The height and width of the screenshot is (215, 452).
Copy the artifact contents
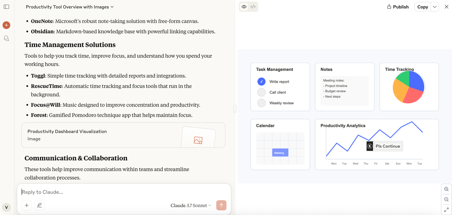[423, 7]
